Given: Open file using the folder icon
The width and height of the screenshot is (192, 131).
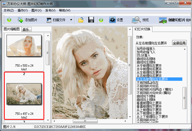Looking at the screenshot, I should pyautogui.click(x=81, y=20).
